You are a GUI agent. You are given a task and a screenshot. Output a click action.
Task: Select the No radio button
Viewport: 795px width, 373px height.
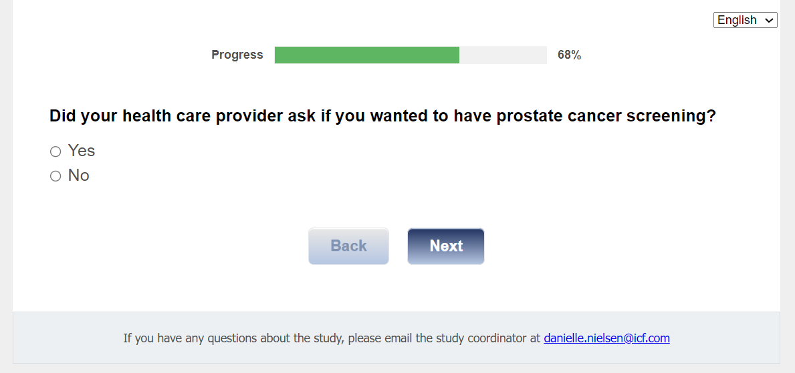coord(55,176)
